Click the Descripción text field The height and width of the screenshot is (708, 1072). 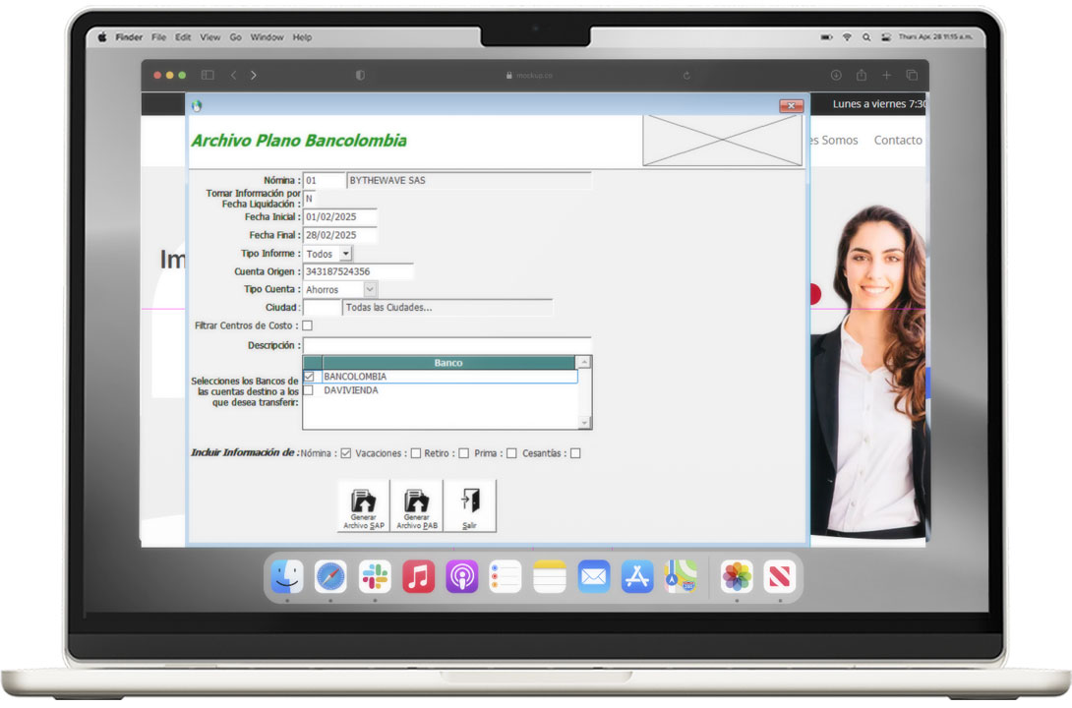tap(447, 345)
